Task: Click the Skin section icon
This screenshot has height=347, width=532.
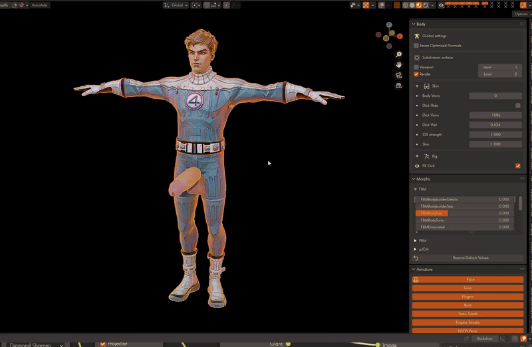Action: click(x=426, y=86)
